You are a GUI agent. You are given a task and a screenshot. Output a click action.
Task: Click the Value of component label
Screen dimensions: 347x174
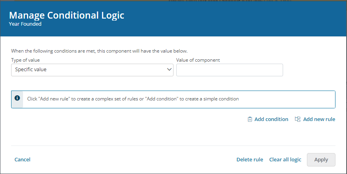click(198, 60)
